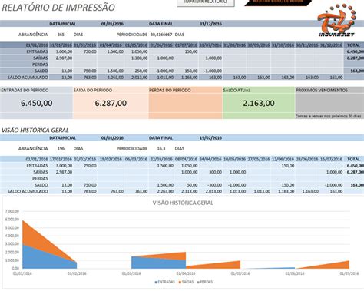Click the 2.163,00 Saldo Atual card value

259,103
